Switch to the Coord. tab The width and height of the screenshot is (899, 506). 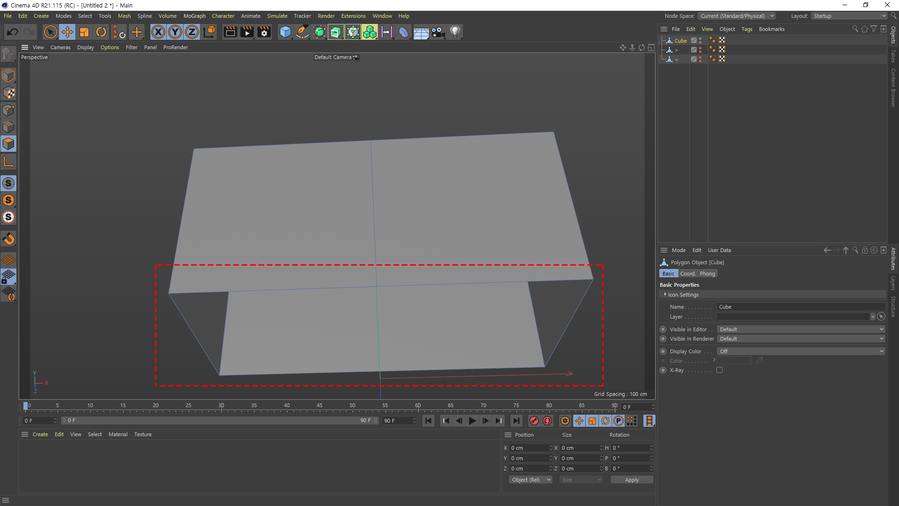687,274
